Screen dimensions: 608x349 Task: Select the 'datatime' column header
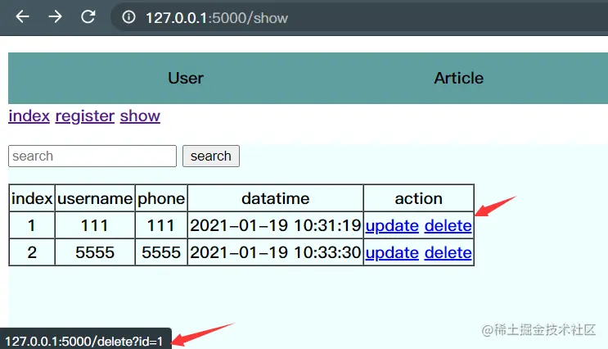(275, 198)
